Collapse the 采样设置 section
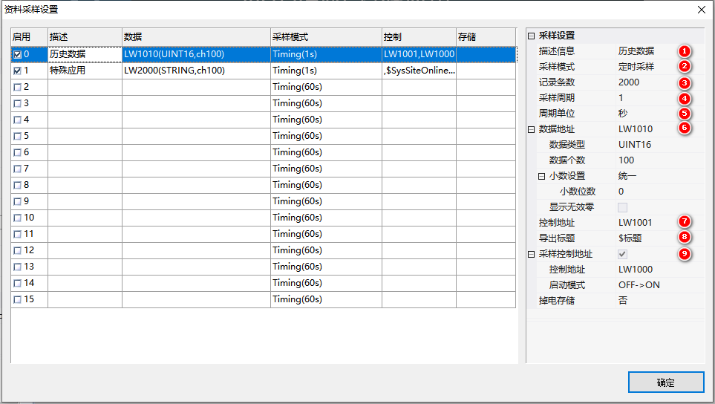The width and height of the screenshot is (715, 404). click(x=531, y=36)
